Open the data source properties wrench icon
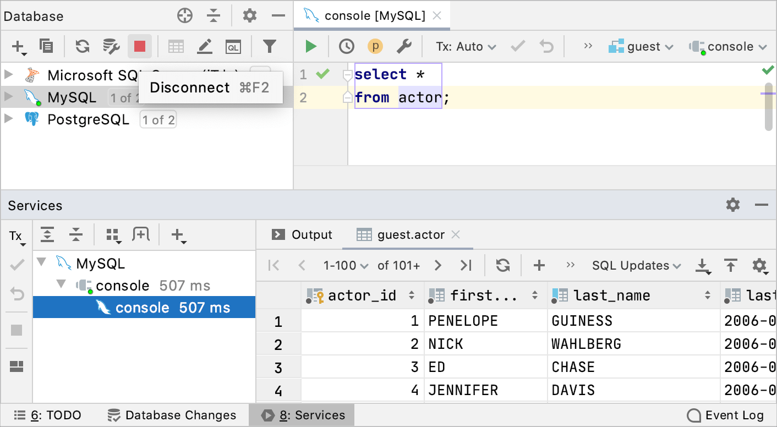777x427 pixels. coord(406,46)
